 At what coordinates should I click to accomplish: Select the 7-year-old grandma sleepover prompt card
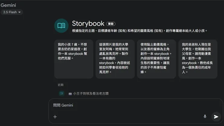(x=74, y=59)
